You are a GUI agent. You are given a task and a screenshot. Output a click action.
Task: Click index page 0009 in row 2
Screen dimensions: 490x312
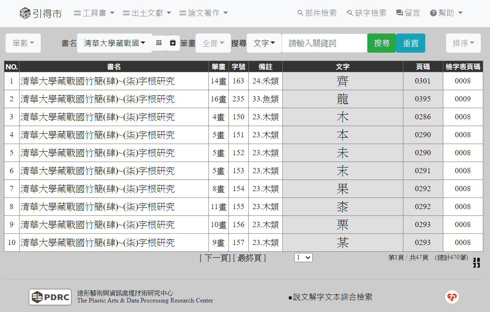click(x=463, y=99)
